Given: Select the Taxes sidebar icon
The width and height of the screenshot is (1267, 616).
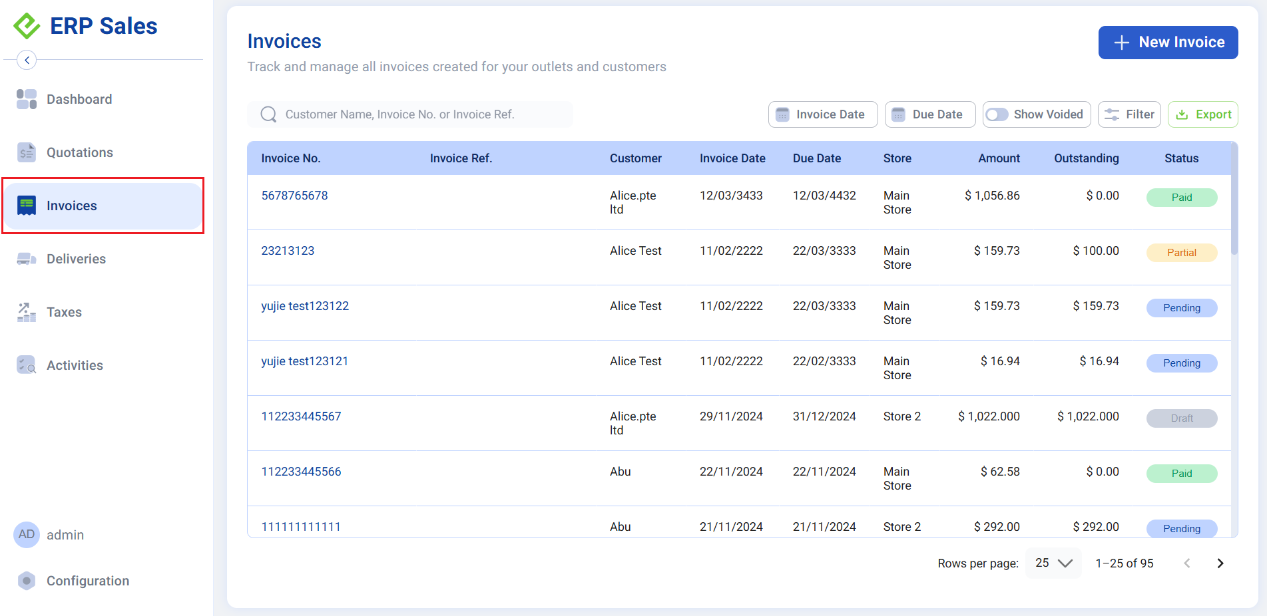Looking at the screenshot, I should pyautogui.click(x=27, y=311).
